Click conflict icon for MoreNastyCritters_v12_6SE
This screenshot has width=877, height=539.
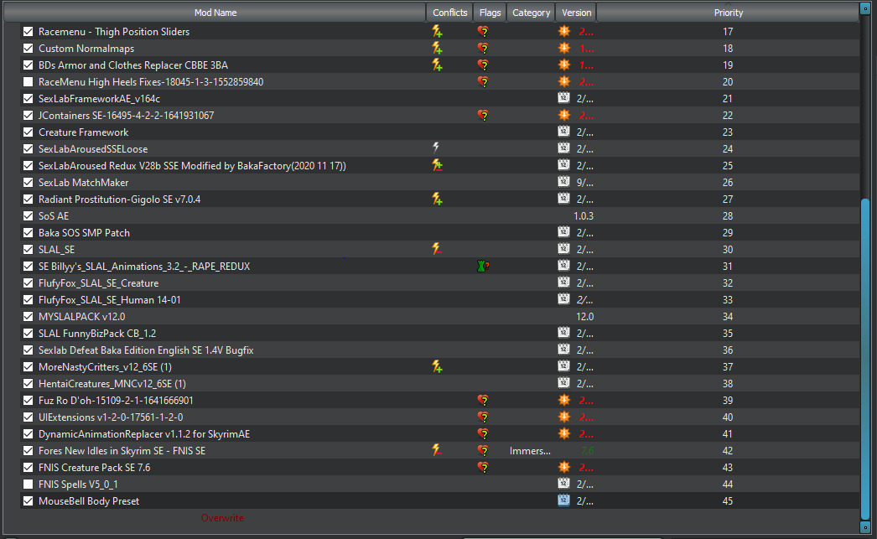point(437,366)
